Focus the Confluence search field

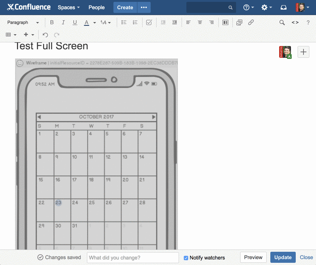tap(211, 7)
